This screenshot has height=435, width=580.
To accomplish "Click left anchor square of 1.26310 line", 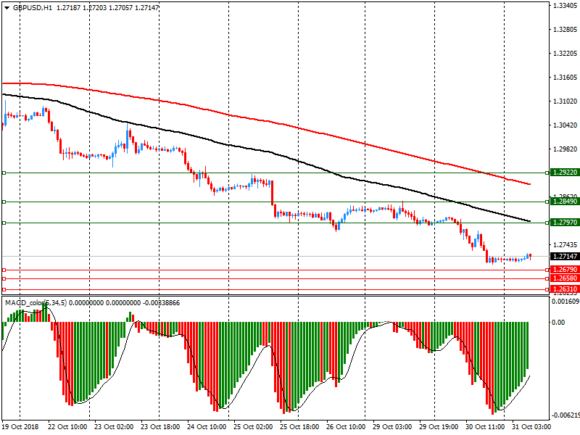I will (4, 289).
